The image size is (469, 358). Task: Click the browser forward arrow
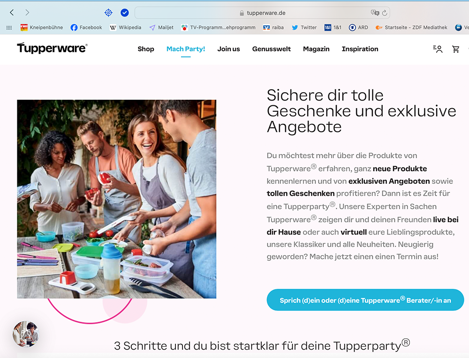pyautogui.click(x=27, y=13)
